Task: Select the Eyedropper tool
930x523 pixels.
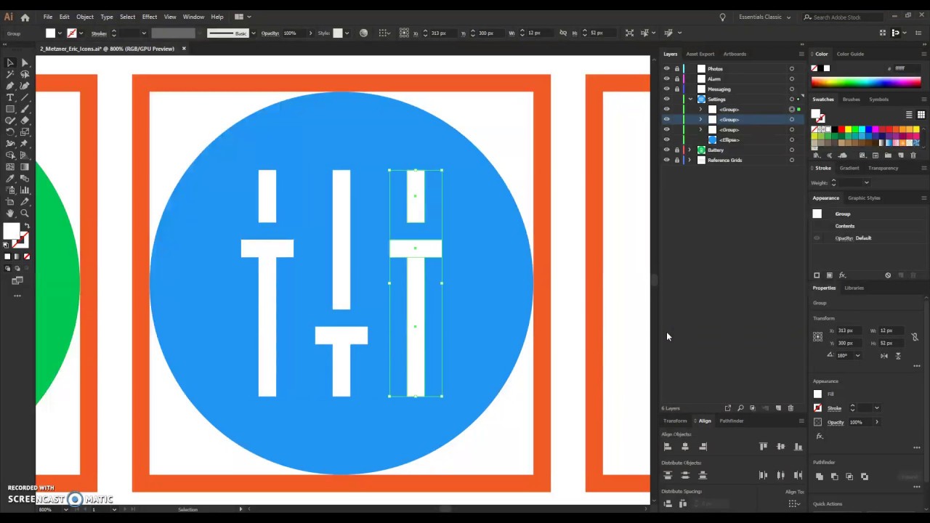Action: tap(10, 179)
